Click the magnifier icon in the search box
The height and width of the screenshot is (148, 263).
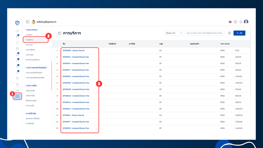tap(221, 33)
